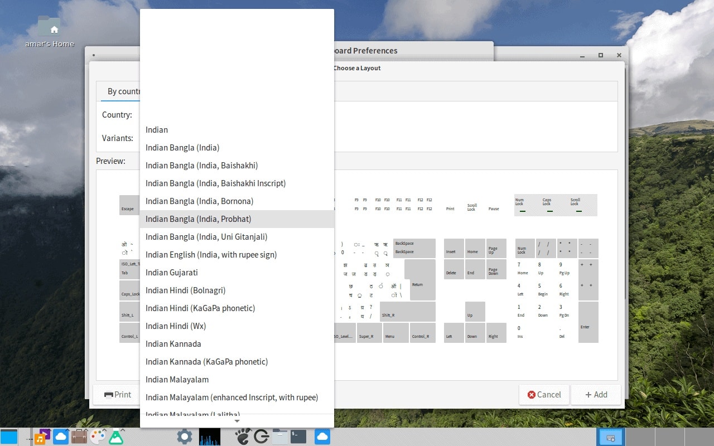Open the file manager icon in the taskbar

280,437
